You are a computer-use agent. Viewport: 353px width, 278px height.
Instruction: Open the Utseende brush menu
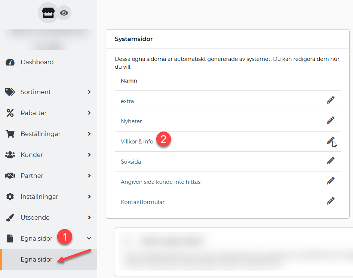tap(35, 217)
